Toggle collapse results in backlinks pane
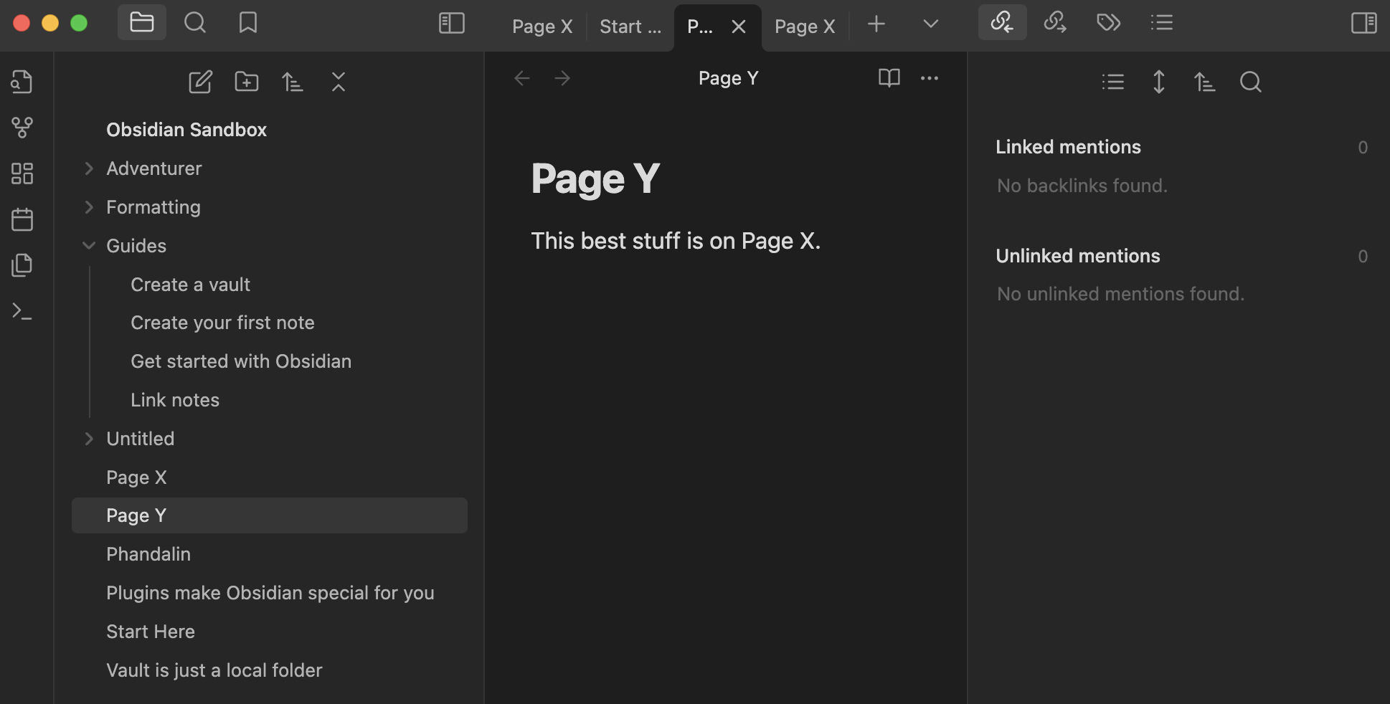Image resolution: width=1390 pixels, height=704 pixels. coord(1113,82)
